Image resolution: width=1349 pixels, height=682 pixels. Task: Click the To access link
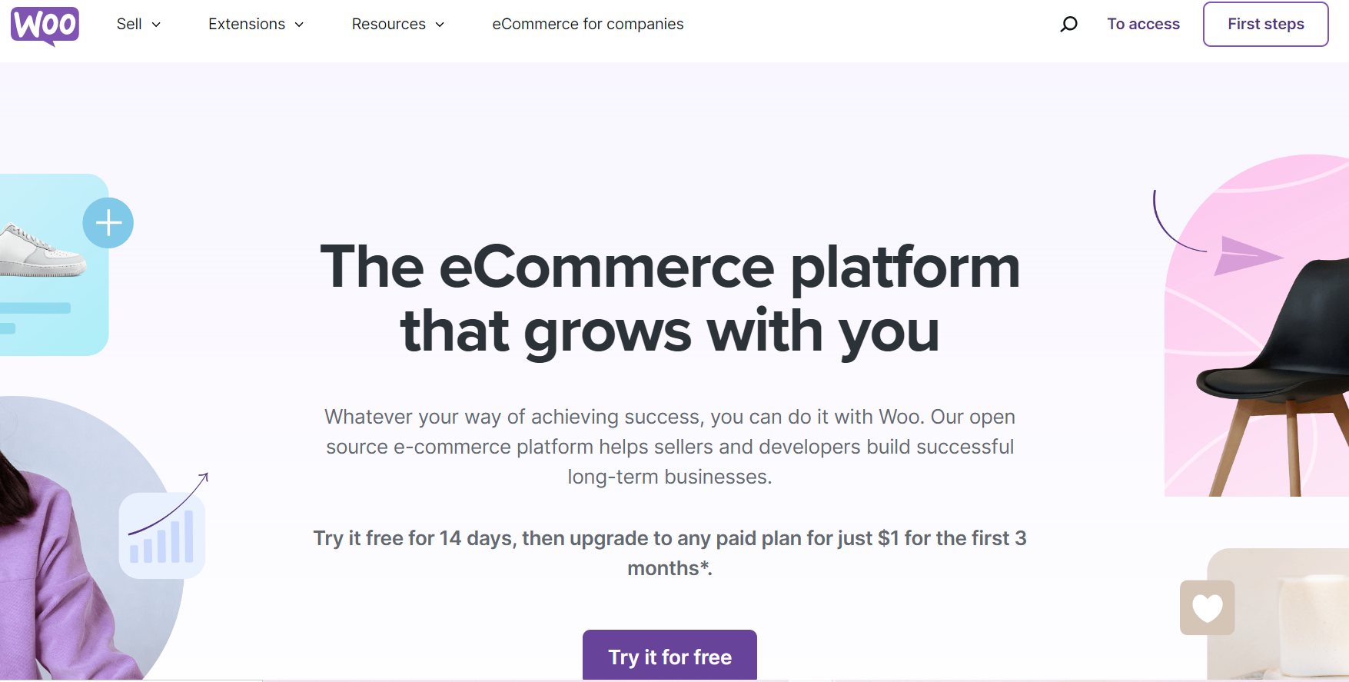(x=1143, y=24)
